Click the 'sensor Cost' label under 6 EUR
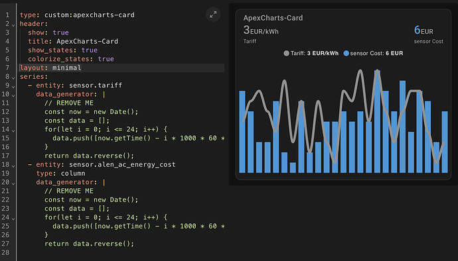This screenshot has width=458, height=261. click(x=429, y=42)
